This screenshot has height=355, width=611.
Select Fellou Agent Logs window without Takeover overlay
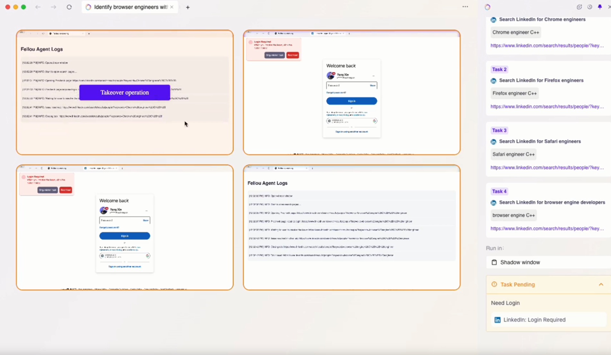[x=352, y=228]
